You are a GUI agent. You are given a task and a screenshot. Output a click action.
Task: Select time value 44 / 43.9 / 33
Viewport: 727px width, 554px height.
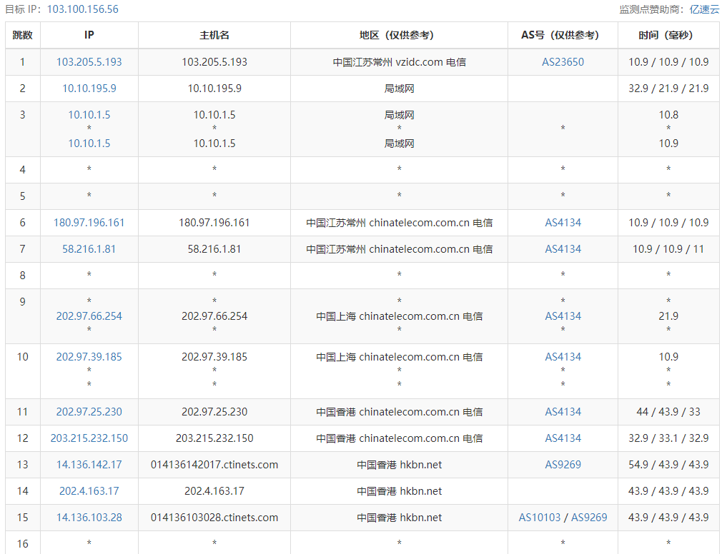pyautogui.click(x=668, y=412)
